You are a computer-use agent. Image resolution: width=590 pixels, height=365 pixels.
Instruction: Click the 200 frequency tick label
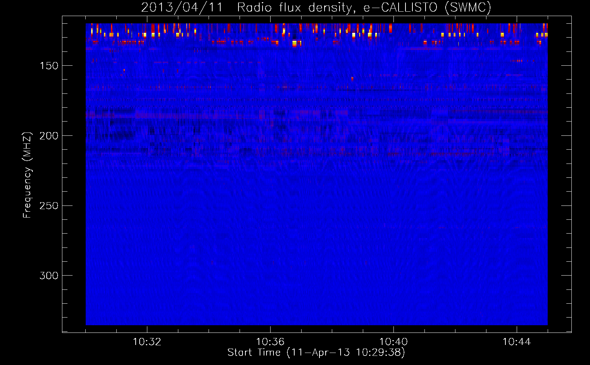[x=49, y=136]
